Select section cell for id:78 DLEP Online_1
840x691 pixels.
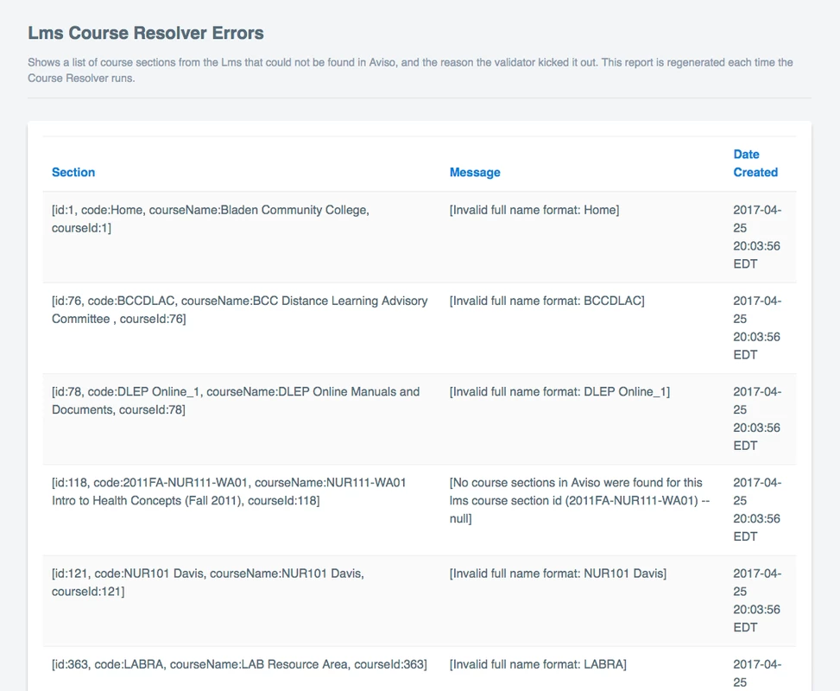[242, 419]
